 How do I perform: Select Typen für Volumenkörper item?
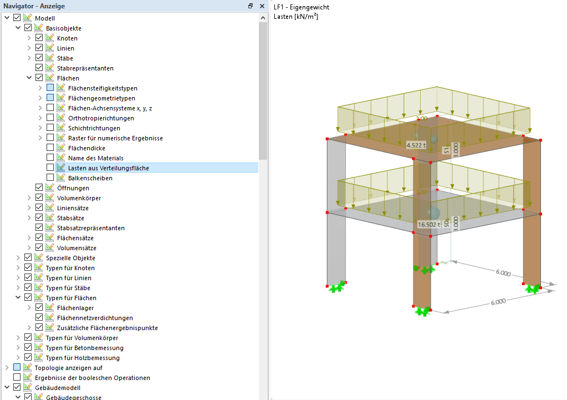[81, 338]
